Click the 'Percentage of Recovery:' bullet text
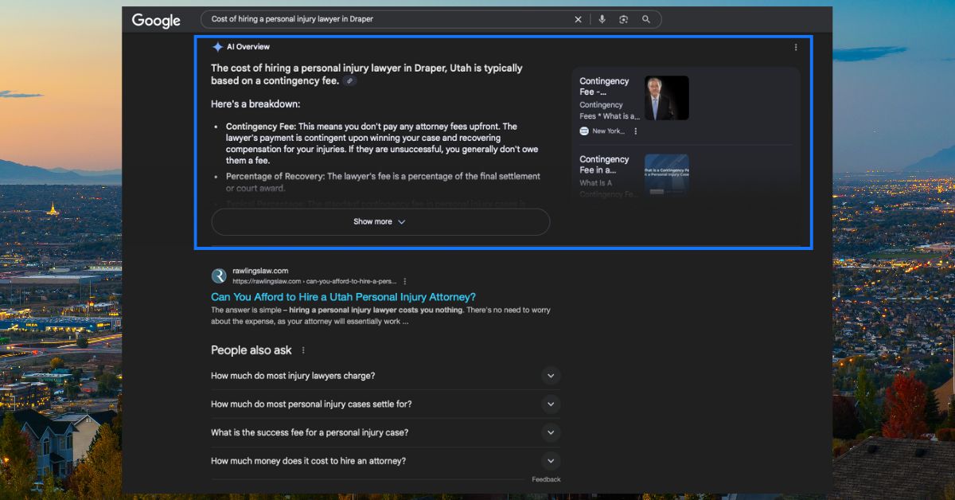The width and height of the screenshot is (955, 500). pos(275,177)
